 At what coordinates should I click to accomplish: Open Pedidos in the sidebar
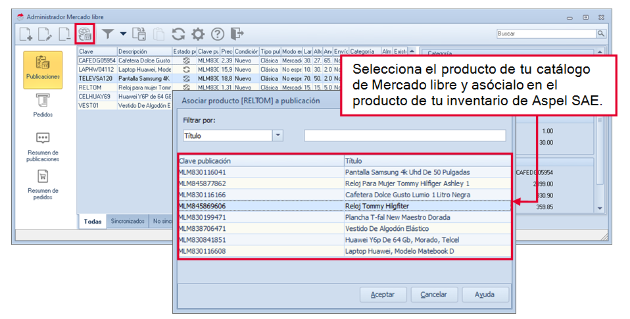43,105
